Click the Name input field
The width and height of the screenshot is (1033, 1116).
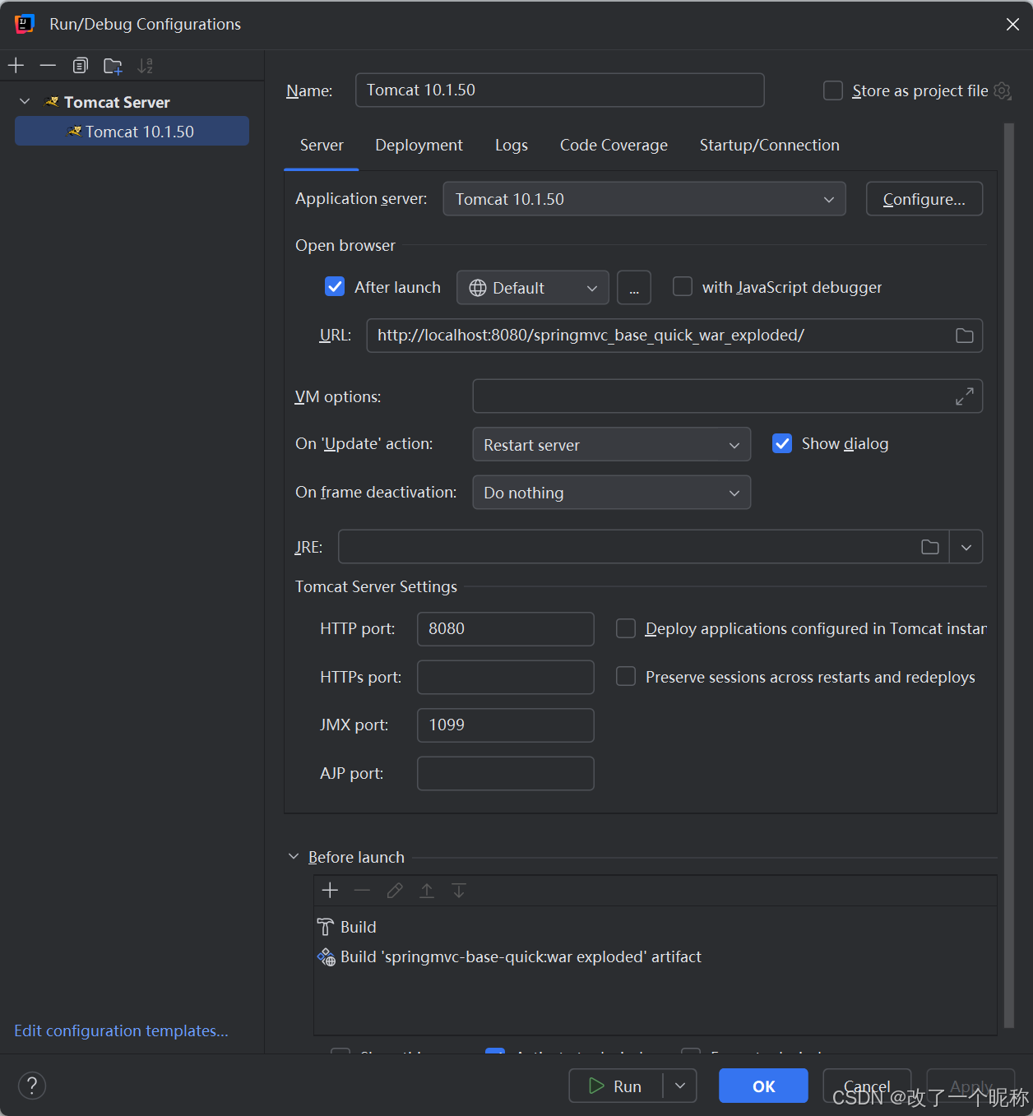tap(560, 90)
